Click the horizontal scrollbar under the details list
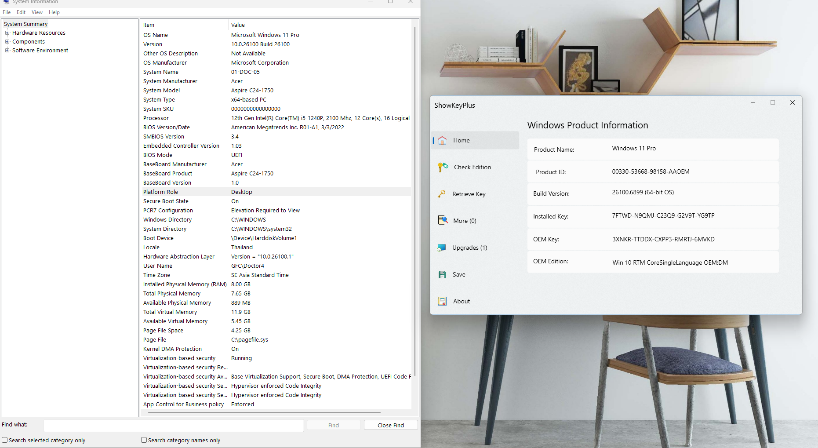Screen dimensions: 818x448 click(264, 413)
